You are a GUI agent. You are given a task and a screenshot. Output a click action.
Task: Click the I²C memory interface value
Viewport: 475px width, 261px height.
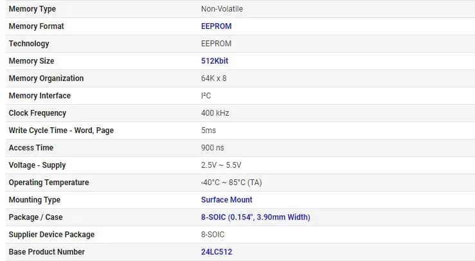(206, 96)
